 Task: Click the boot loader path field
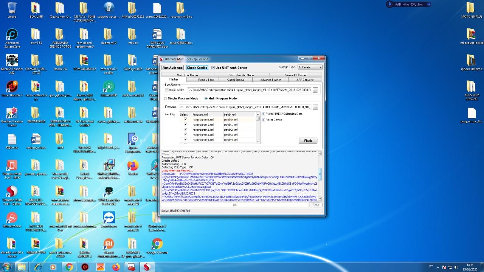(249, 90)
